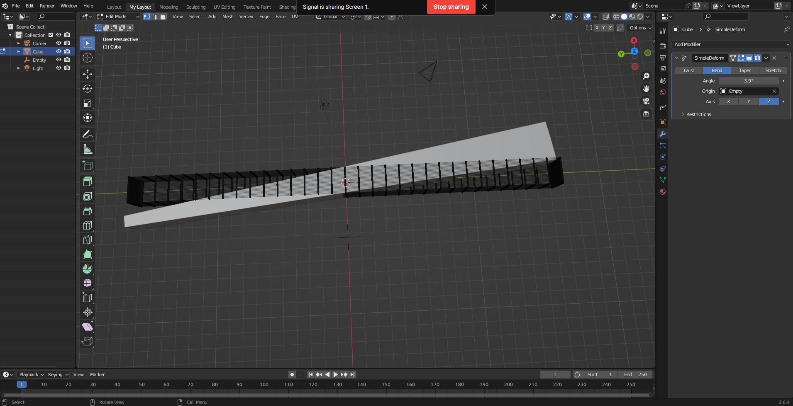The height and width of the screenshot is (406, 793).
Task: Click the Stop sharing button
Action: pos(451,7)
